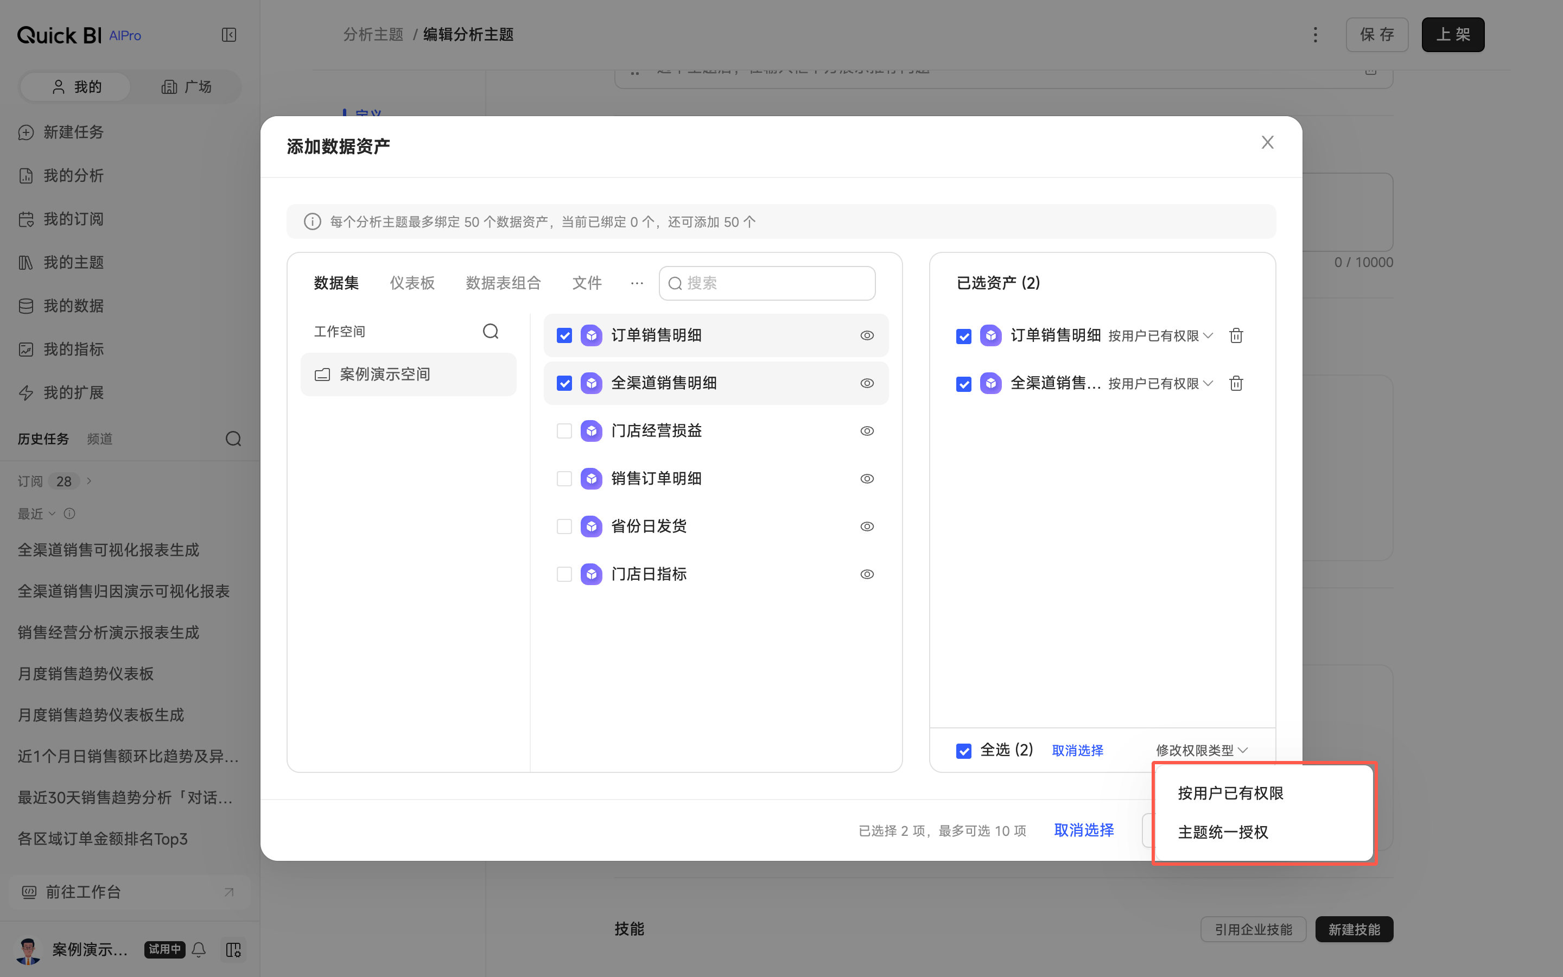1563x977 pixels.
Task: Check the 门店经营损益 dataset
Action: 564,431
